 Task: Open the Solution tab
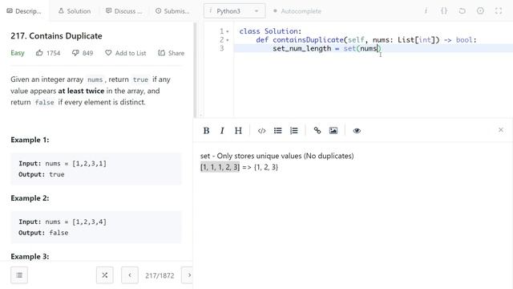click(75, 11)
